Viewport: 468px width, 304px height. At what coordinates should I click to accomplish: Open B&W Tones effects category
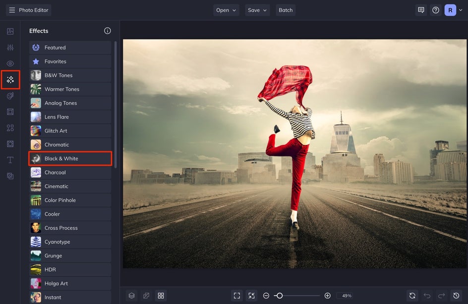pyautogui.click(x=70, y=75)
